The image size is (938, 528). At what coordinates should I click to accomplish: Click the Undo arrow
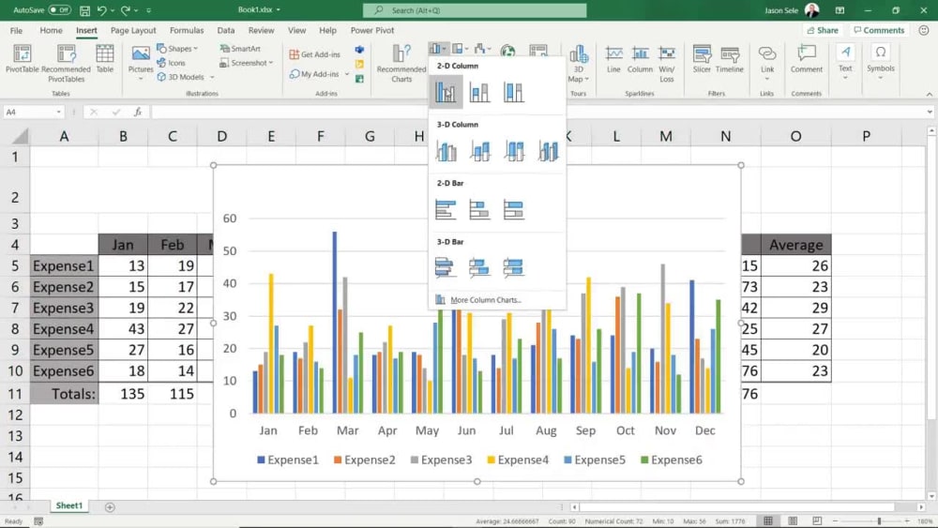pyautogui.click(x=102, y=10)
